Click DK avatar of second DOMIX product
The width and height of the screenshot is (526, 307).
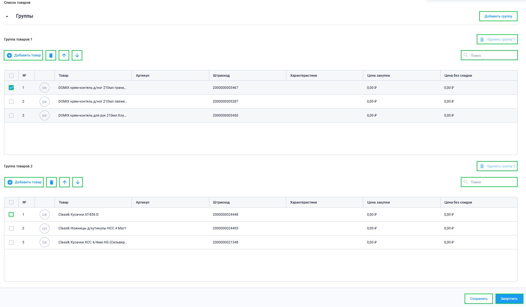click(45, 102)
